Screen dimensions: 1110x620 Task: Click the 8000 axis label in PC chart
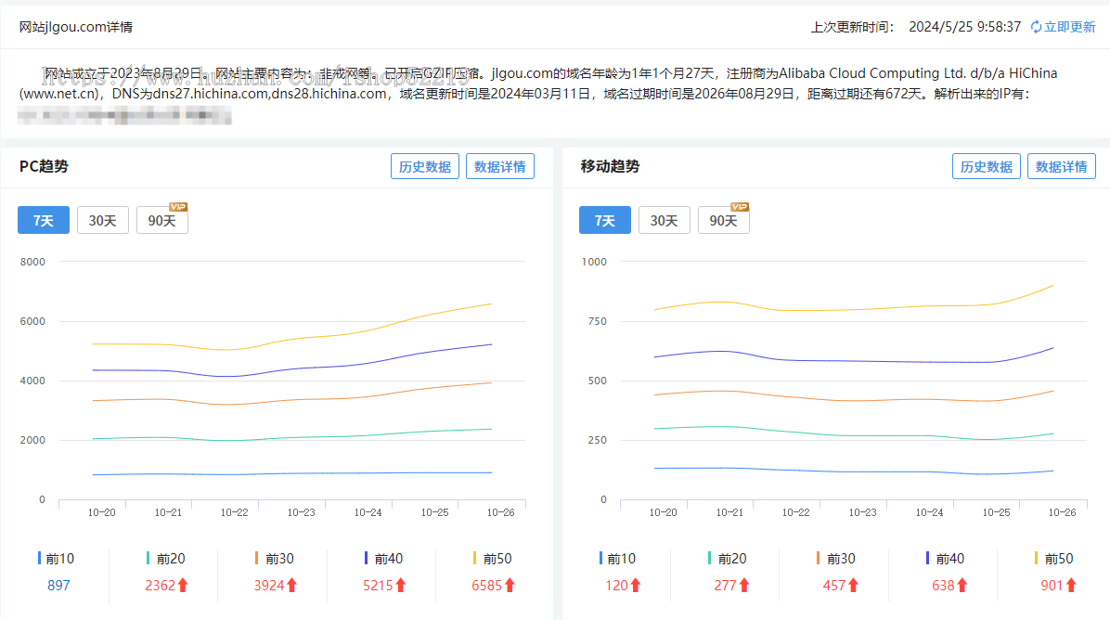32,262
